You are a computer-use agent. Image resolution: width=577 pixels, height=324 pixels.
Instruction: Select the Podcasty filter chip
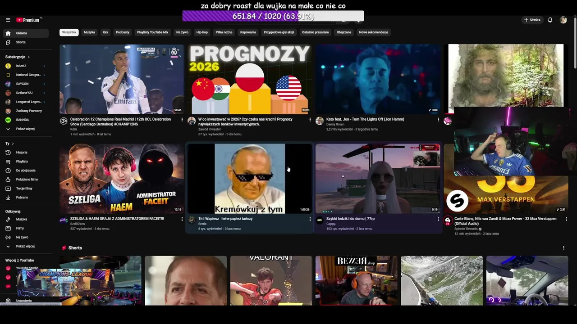coord(123,32)
